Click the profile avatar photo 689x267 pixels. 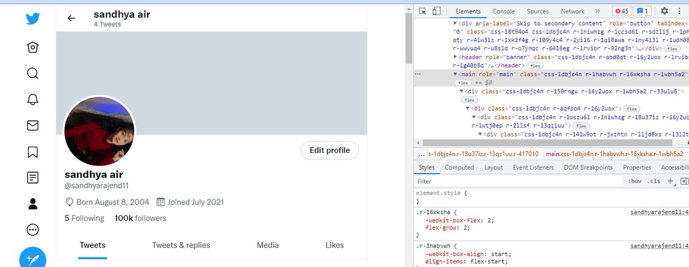pyautogui.click(x=99, y=131)
